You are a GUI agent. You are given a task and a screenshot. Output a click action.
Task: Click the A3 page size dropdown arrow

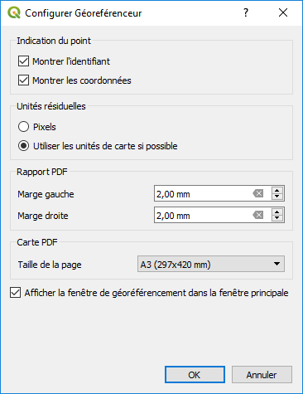pyautogui.click(x=277, y=264)
